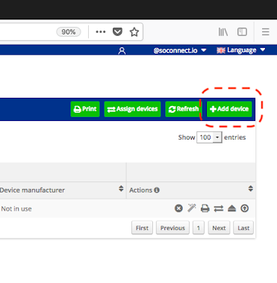
Task: Click the swap arrows action icon in row
Action: coord(219,208)
